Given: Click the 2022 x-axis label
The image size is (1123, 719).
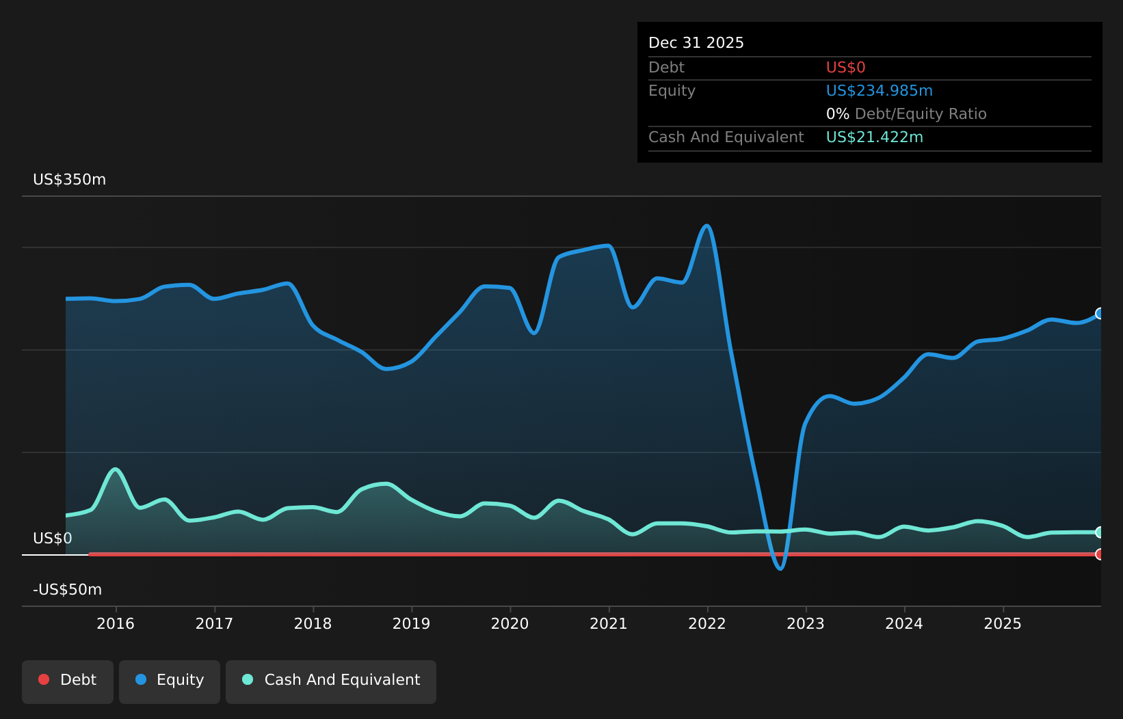Looking at the screenshot, I should tap(707, 624).
